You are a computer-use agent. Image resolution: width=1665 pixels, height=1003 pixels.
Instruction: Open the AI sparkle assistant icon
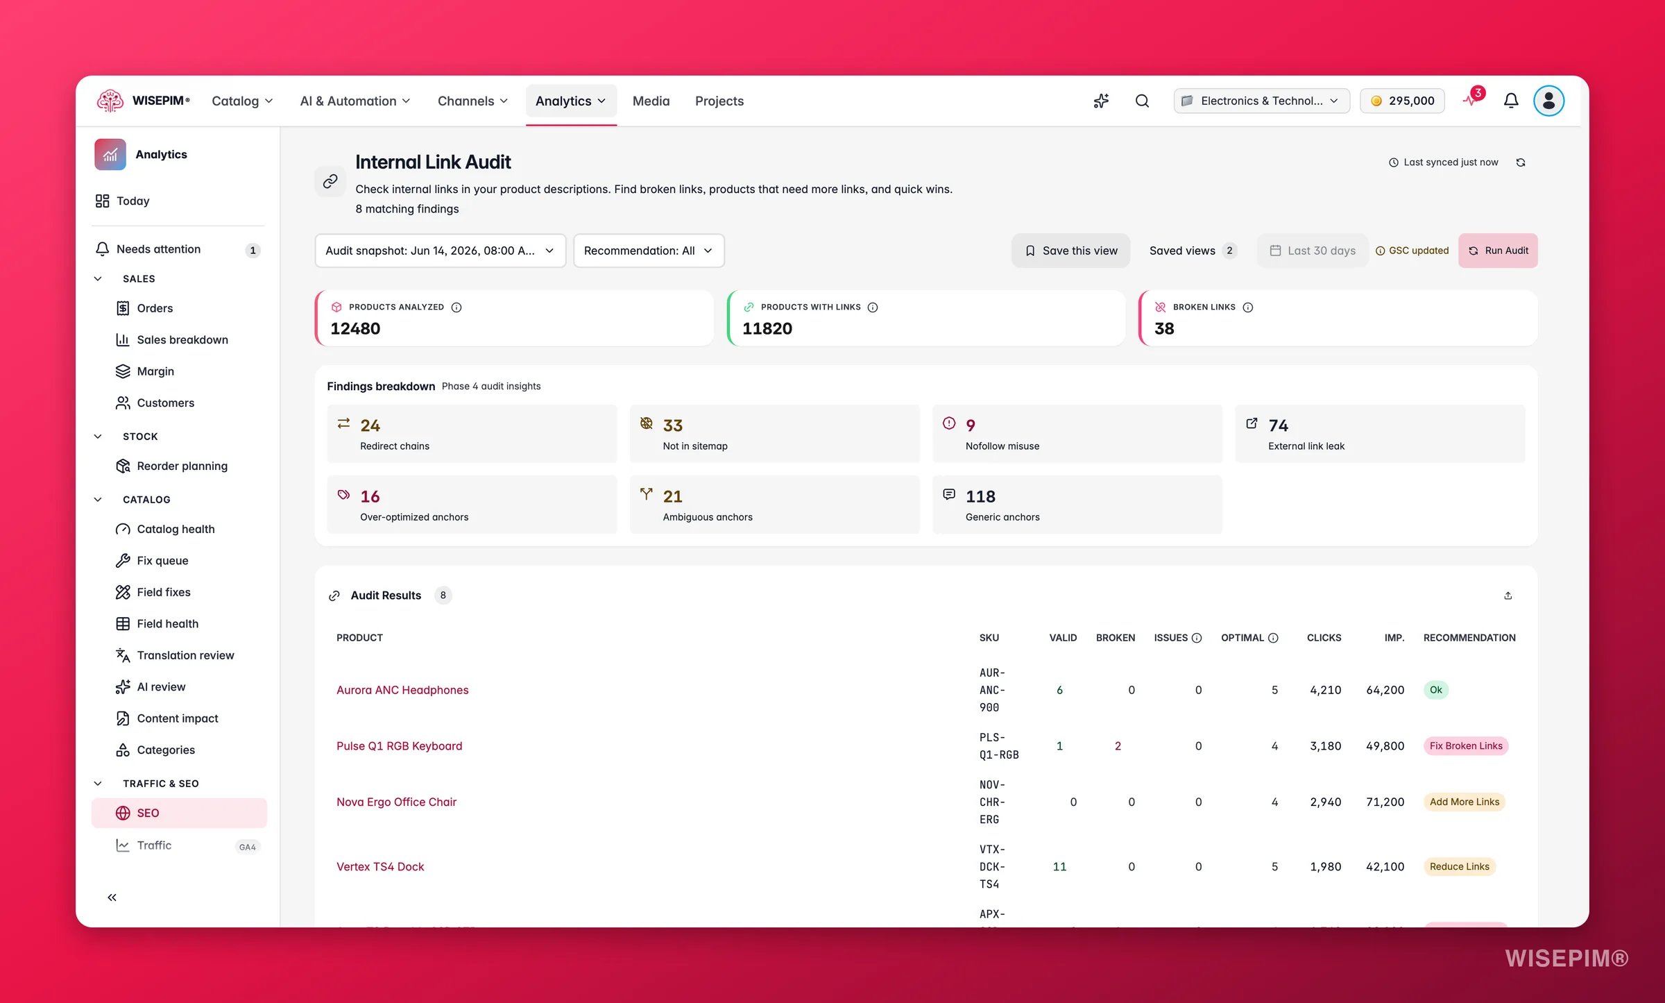tap(1101, 101)
